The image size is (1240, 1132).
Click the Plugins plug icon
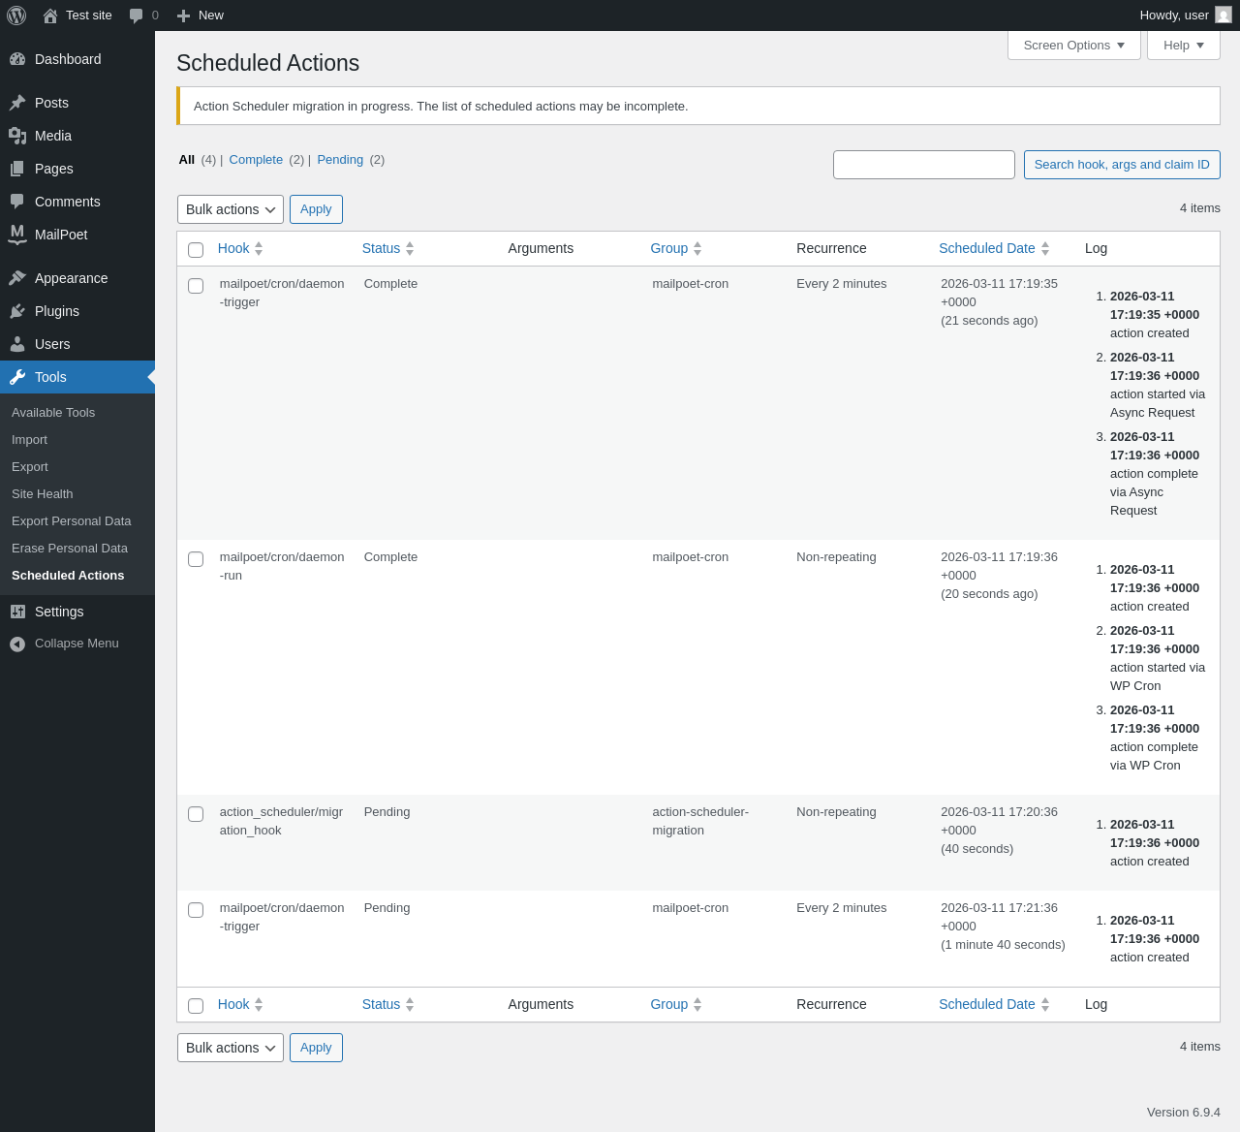click(17, 311)
